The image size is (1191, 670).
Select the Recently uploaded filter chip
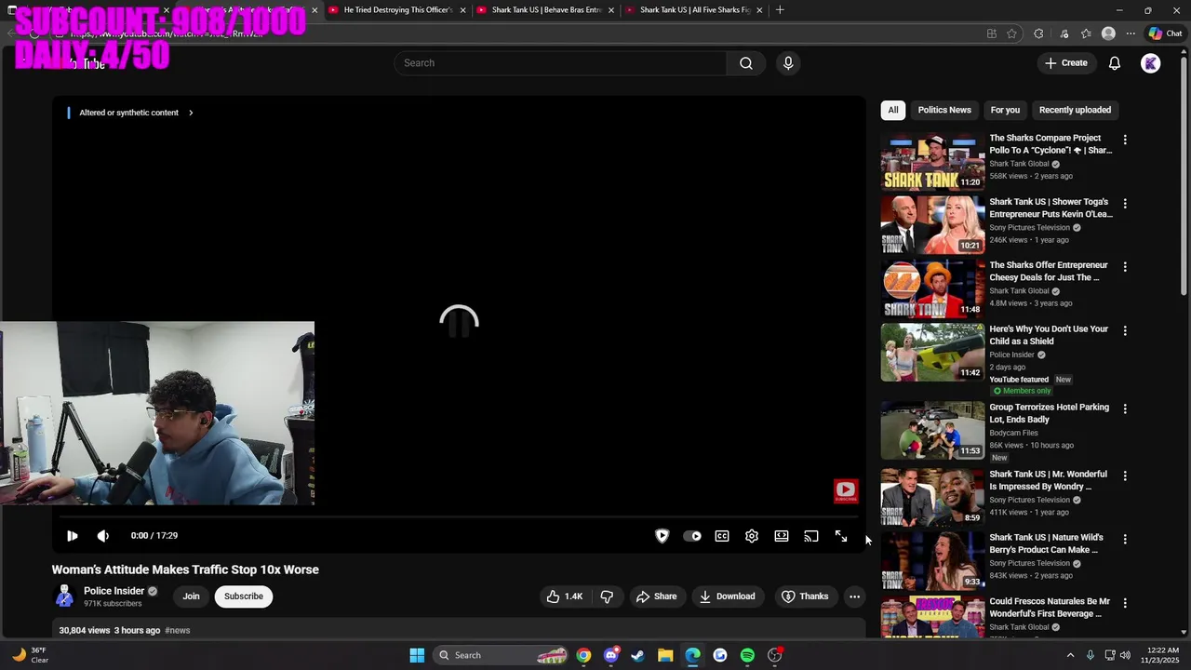pyautogui.click(x=1075, y=110)
